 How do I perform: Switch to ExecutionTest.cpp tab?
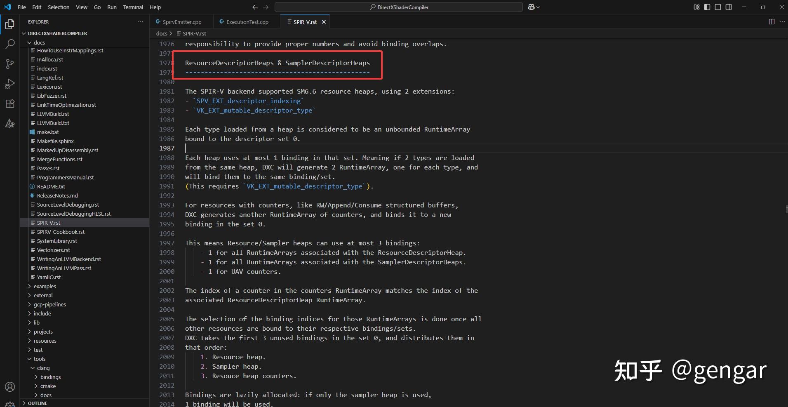[x=247, y=22]
